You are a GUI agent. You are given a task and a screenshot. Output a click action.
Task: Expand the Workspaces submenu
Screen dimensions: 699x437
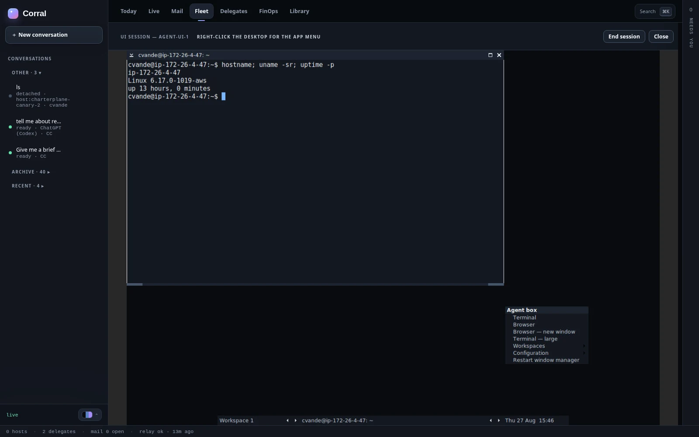[547, 346]
